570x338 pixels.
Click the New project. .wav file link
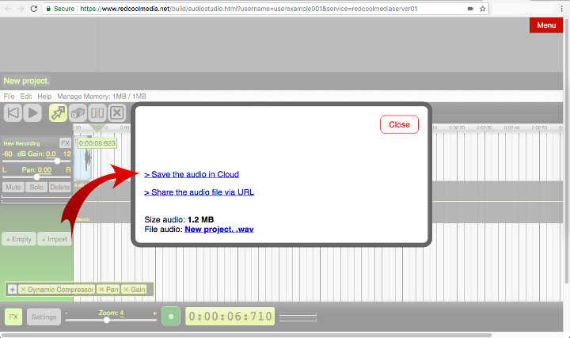[x=218, y=229]
